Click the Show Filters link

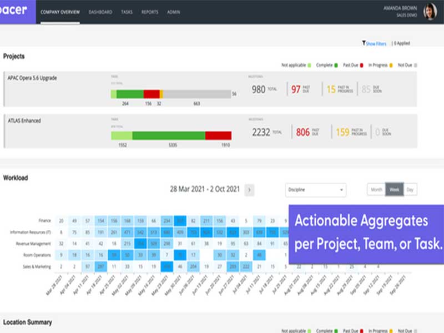coord(376,43)
